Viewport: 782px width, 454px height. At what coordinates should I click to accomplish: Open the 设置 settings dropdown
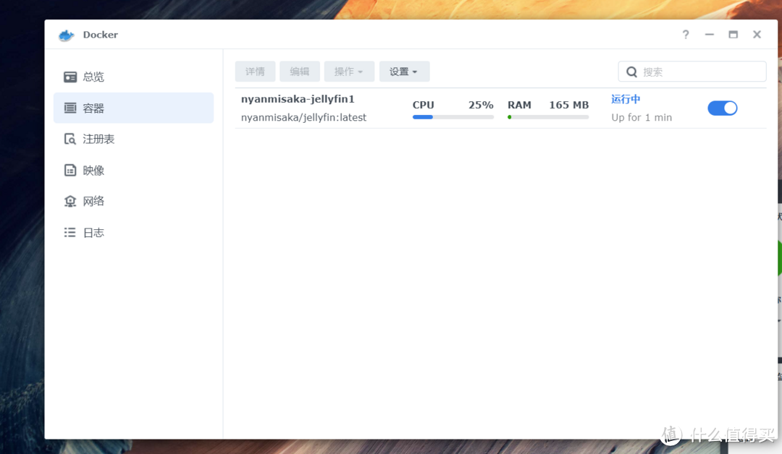(405, 72)
